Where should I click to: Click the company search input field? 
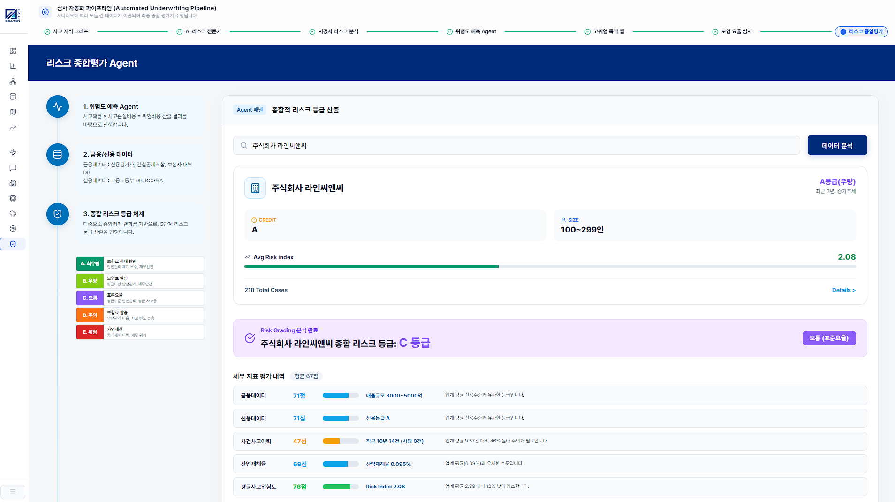pos(516,145)
